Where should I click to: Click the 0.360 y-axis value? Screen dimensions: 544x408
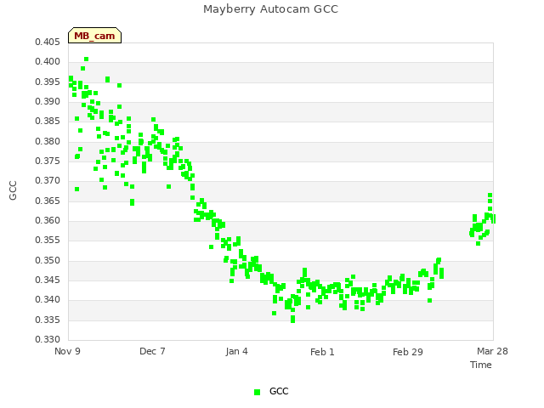click(x=48, y=221)
